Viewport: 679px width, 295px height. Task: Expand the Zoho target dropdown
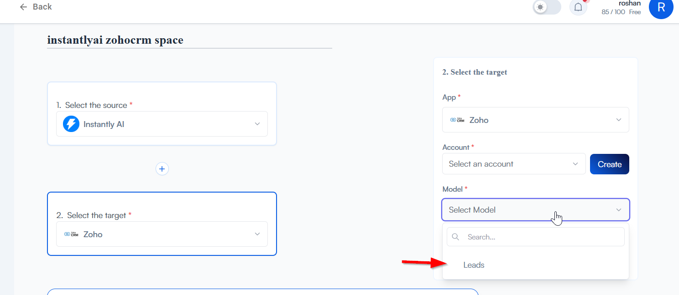pyautogui.click(x=257, y=234)
